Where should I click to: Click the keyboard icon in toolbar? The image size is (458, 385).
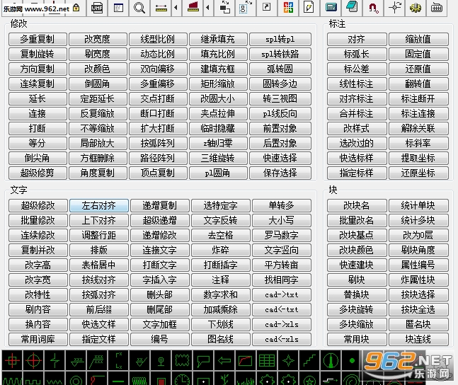(436, 8)
